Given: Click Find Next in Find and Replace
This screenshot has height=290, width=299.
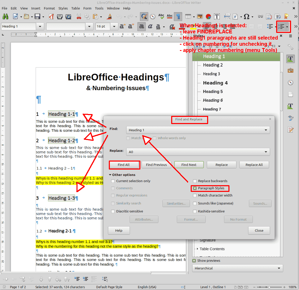Looking at the screenshot, I should (x=189, y=165).
